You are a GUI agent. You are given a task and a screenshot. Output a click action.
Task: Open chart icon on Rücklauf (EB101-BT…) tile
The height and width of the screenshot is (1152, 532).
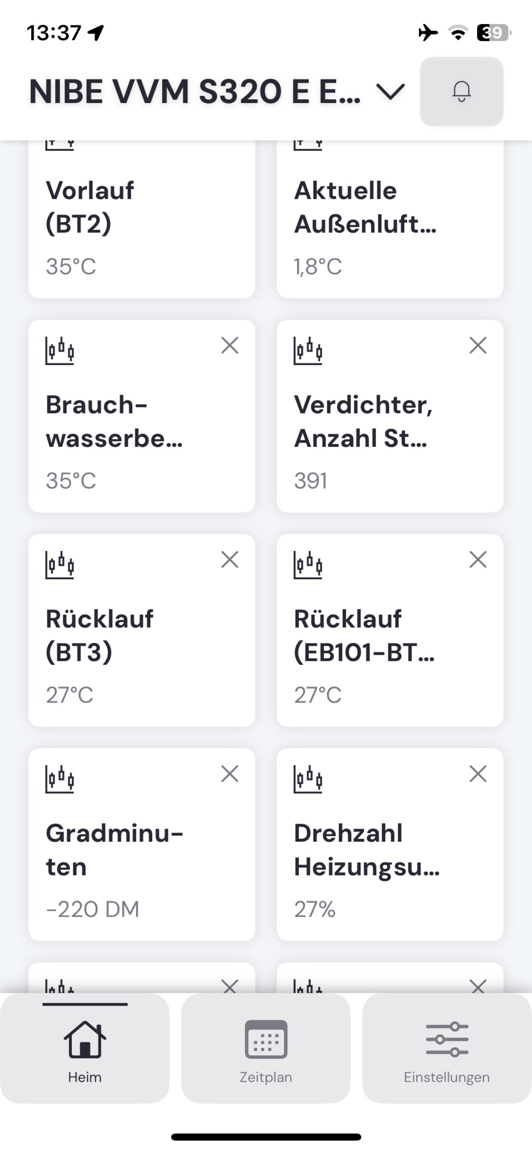coord(308,565)
